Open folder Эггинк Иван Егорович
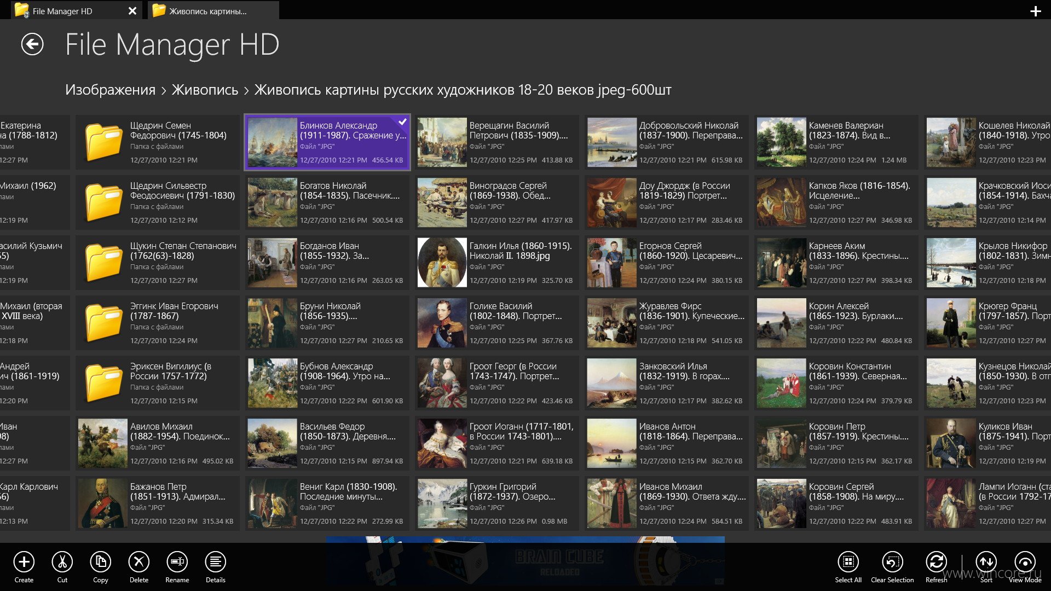 coord(158,323)
